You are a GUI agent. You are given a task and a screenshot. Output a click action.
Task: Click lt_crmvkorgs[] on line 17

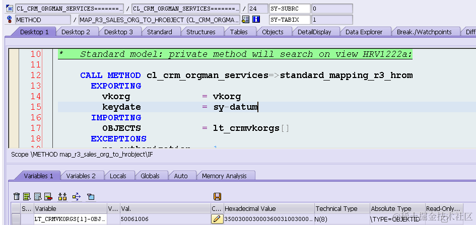coord(251,128)
